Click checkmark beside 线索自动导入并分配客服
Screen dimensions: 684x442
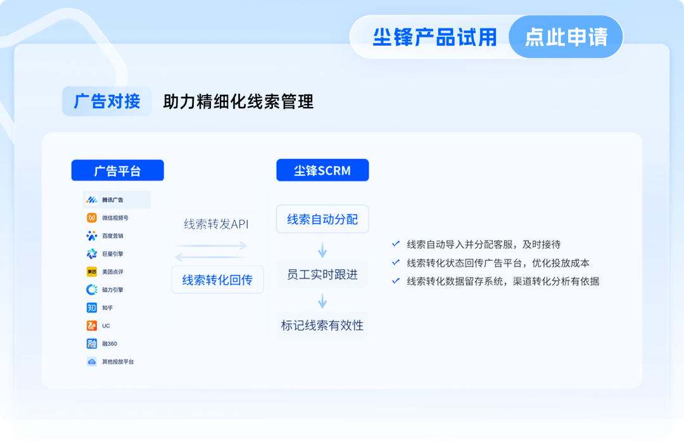[396, 244]
